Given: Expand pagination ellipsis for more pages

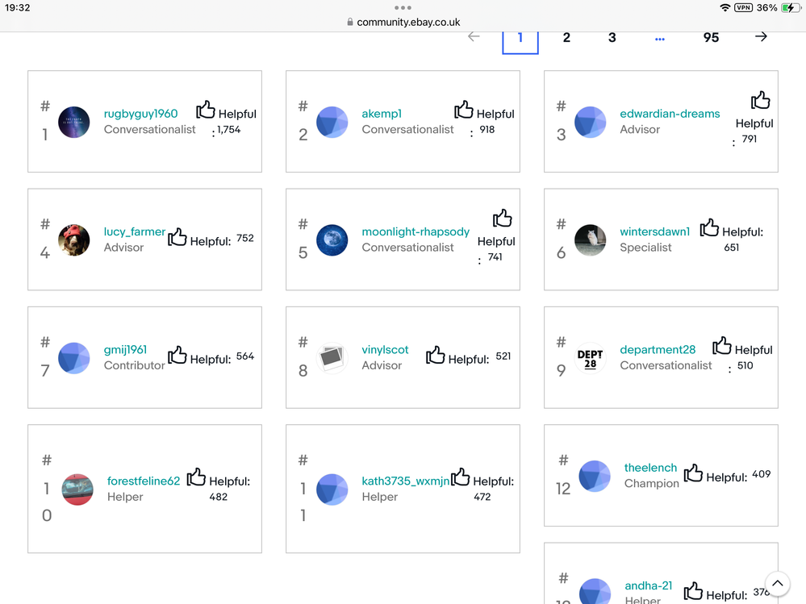Looking at the screenshot, I should click(660, 39).
